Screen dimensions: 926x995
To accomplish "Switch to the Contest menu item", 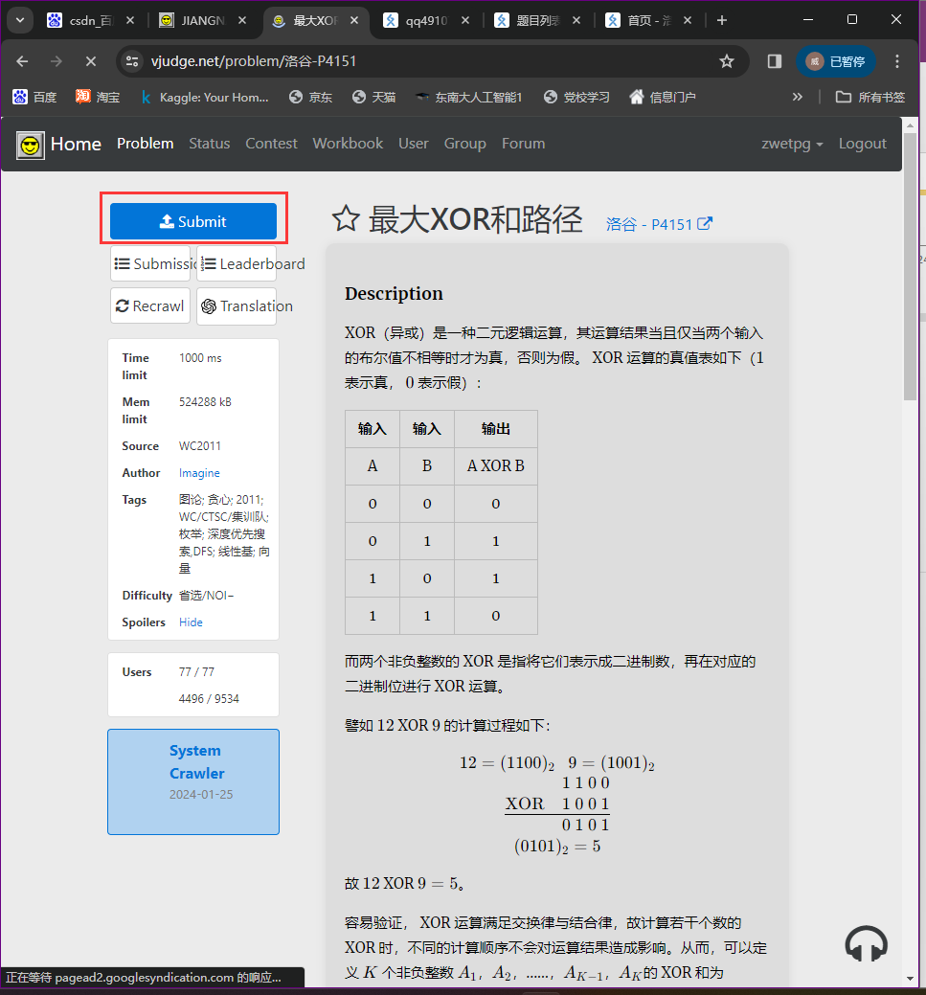I will point(271,144).
